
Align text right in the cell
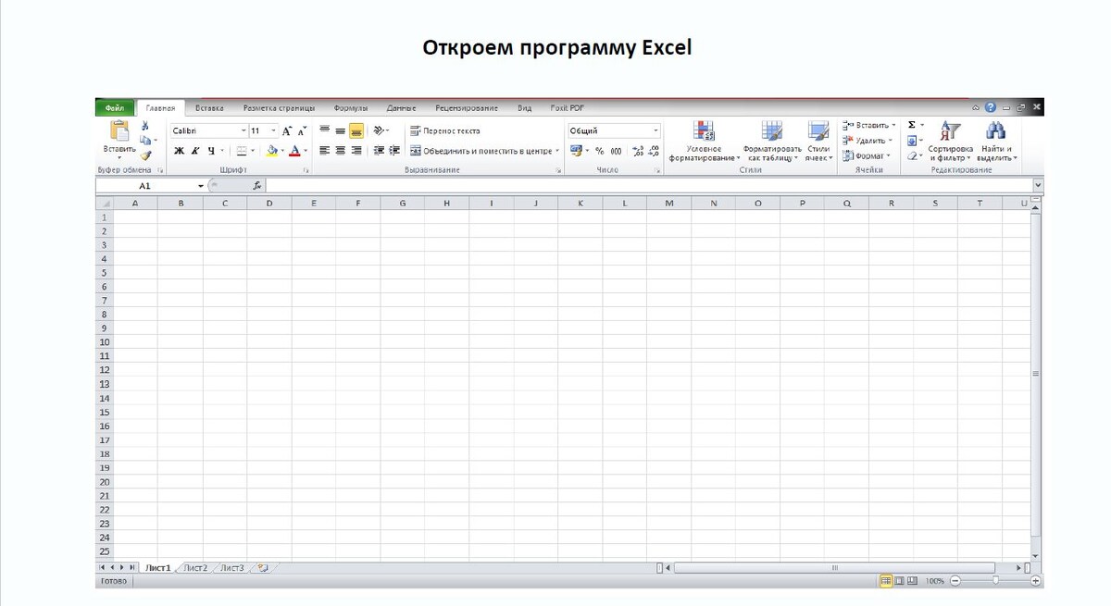click(x=356, y=151)
